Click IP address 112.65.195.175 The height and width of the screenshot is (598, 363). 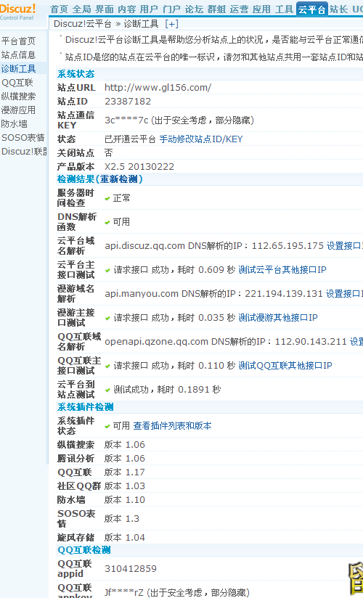287,245
